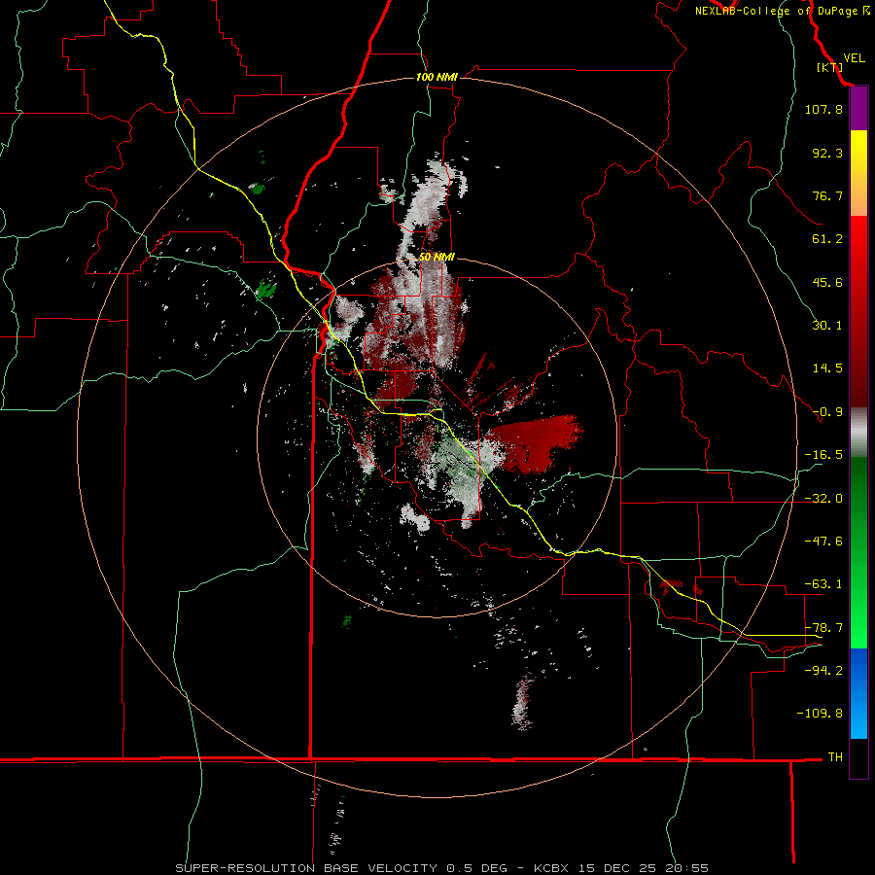Click the purple segment of the velocity color bar
875x875 pixels.
(x=858, y=109)
